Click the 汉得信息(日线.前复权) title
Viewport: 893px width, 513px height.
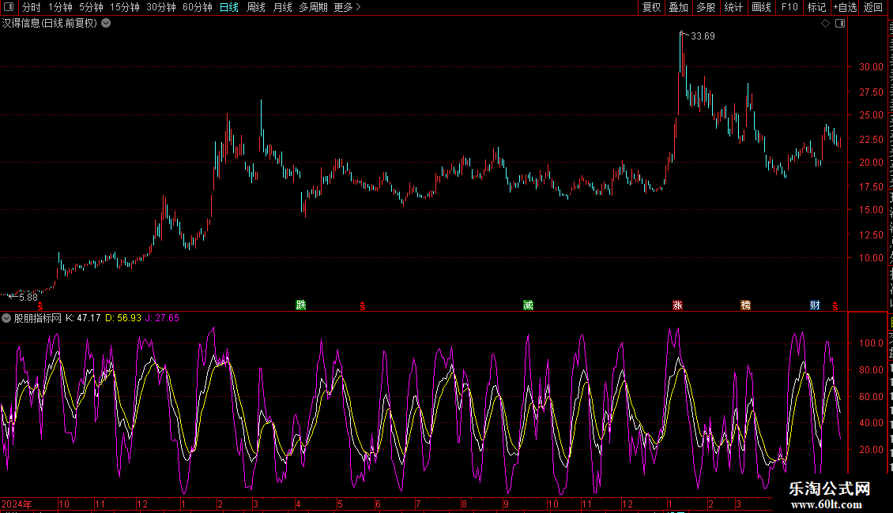(x=50, y=24)
